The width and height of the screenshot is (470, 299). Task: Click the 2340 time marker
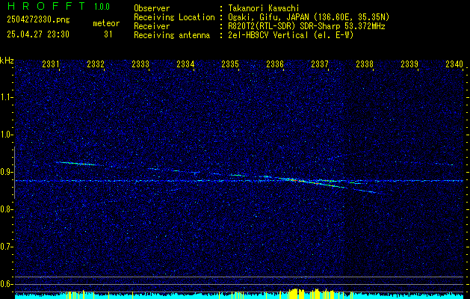click(454, 64)
